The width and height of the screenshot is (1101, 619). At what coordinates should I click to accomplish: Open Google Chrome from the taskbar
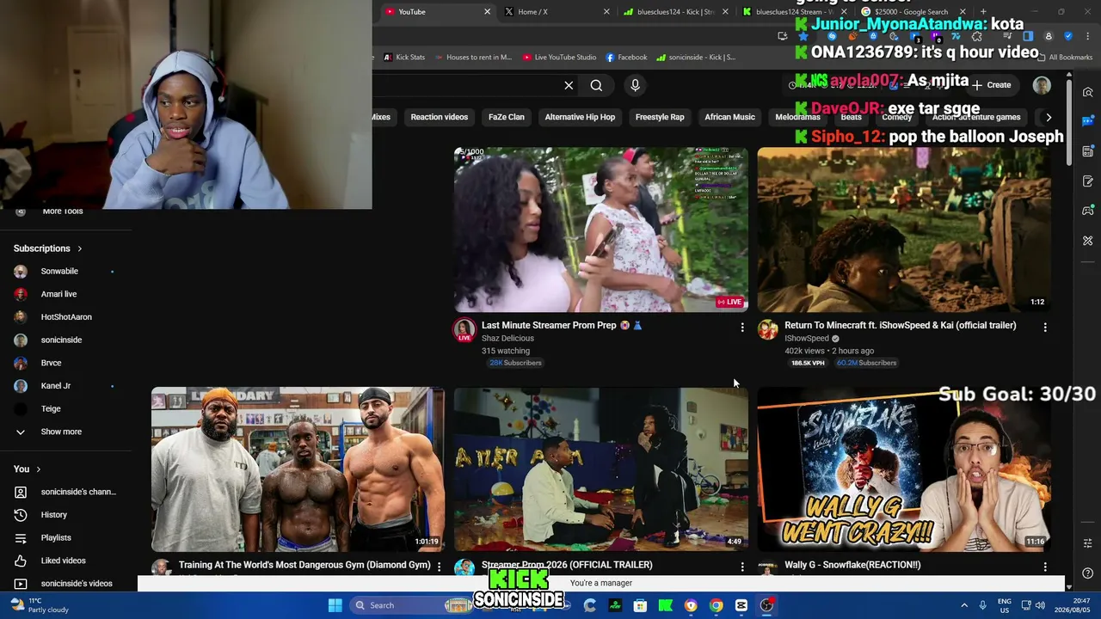tap(716, 605)
